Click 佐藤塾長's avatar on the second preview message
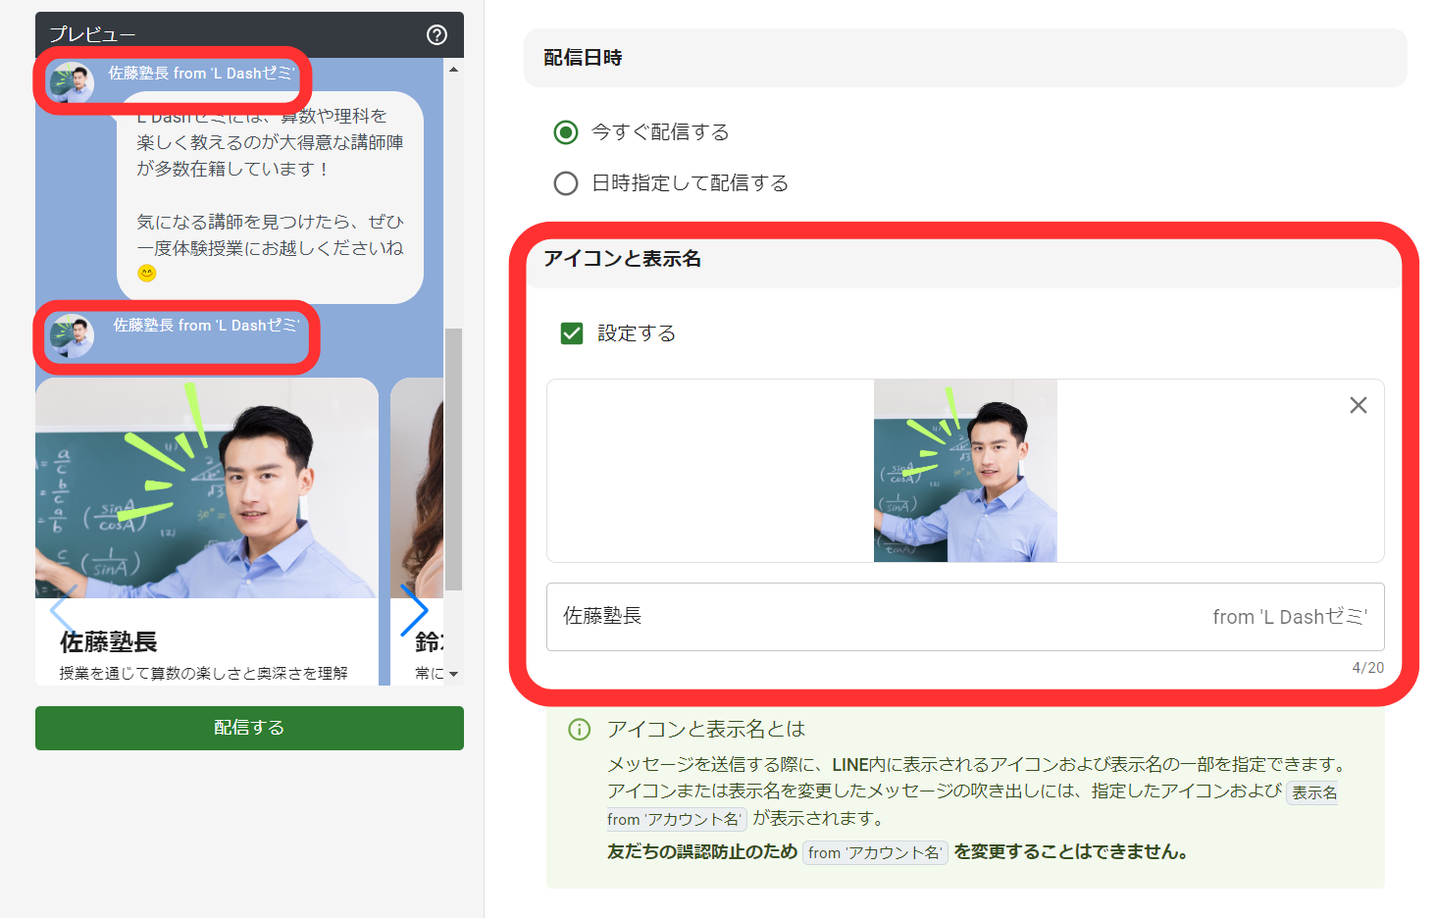The image size is (1437, 918). pos(71,336)
